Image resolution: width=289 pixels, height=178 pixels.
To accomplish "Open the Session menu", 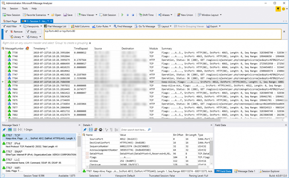I will 14,8.
